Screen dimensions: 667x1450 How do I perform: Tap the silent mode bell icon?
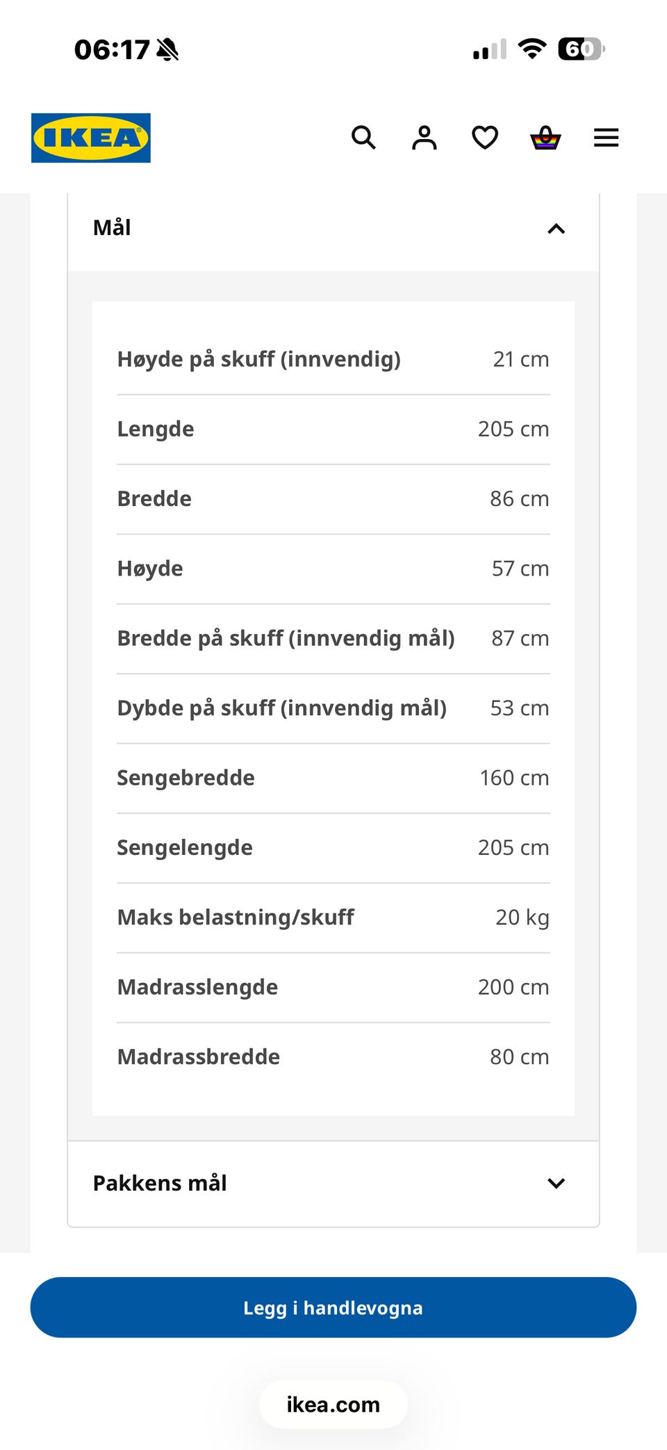(x=167, y=49)
